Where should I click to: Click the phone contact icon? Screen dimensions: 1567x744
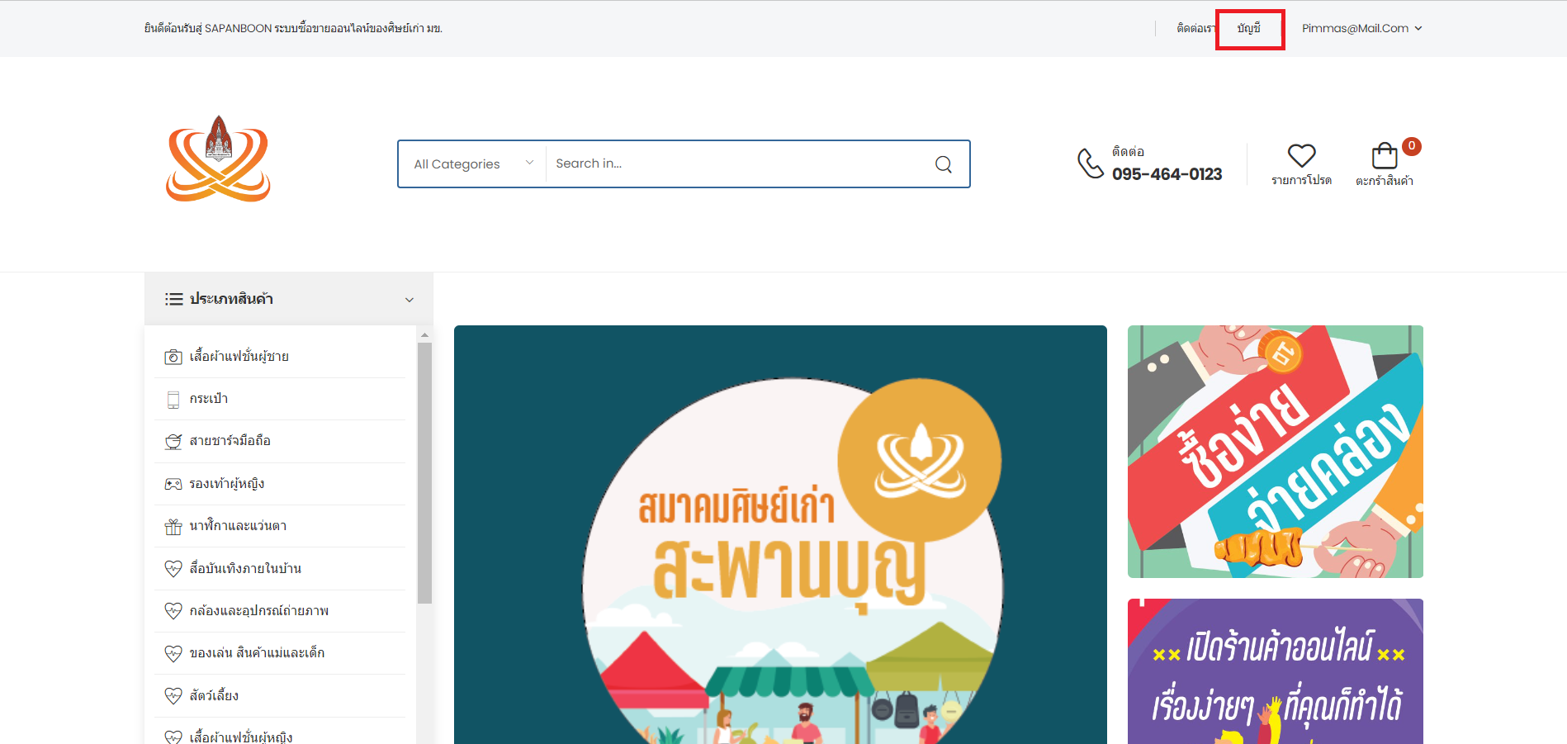1090,163
